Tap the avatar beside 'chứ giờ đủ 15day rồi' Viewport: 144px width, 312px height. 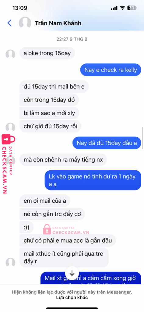(10, 127)
